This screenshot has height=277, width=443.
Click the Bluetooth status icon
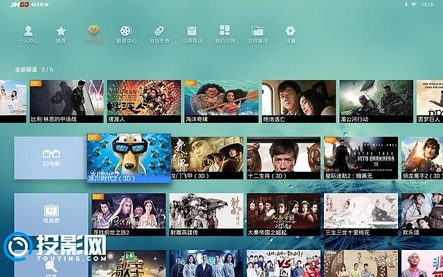pyautogui.click(x=406, y=5)
